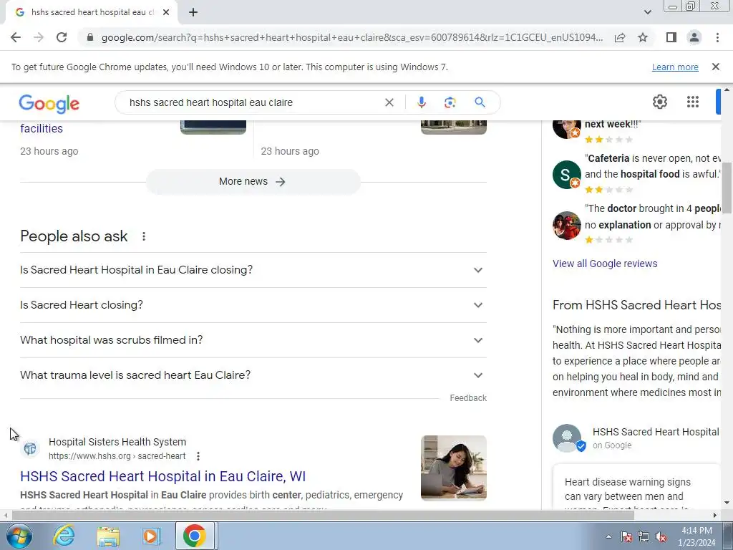Open Google quick settings gear
733x550 pixels.
point(659,102)
